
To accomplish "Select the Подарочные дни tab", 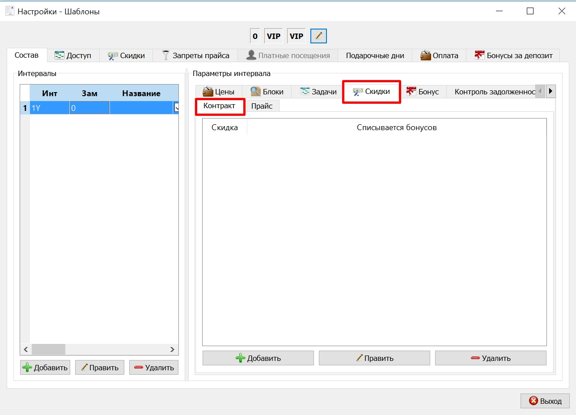I will click(375, 55).
